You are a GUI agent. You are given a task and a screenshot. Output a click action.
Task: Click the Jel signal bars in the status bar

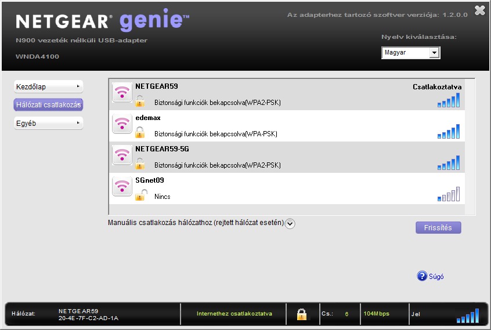(468, 316)
